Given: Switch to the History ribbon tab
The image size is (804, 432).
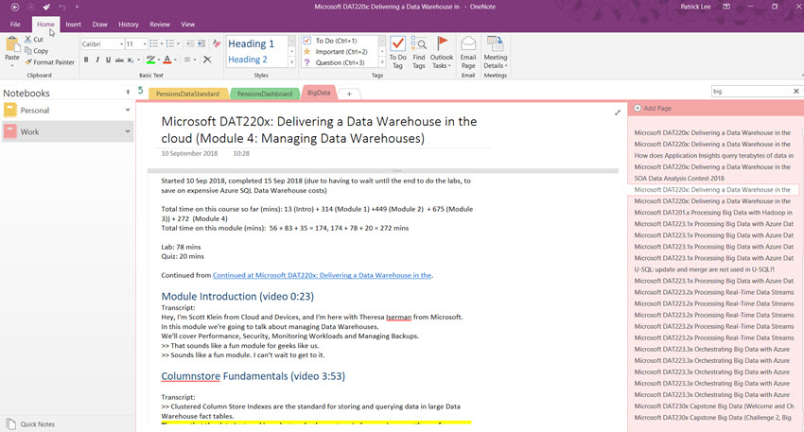Looking at the screenshot, I should [129, 24].
